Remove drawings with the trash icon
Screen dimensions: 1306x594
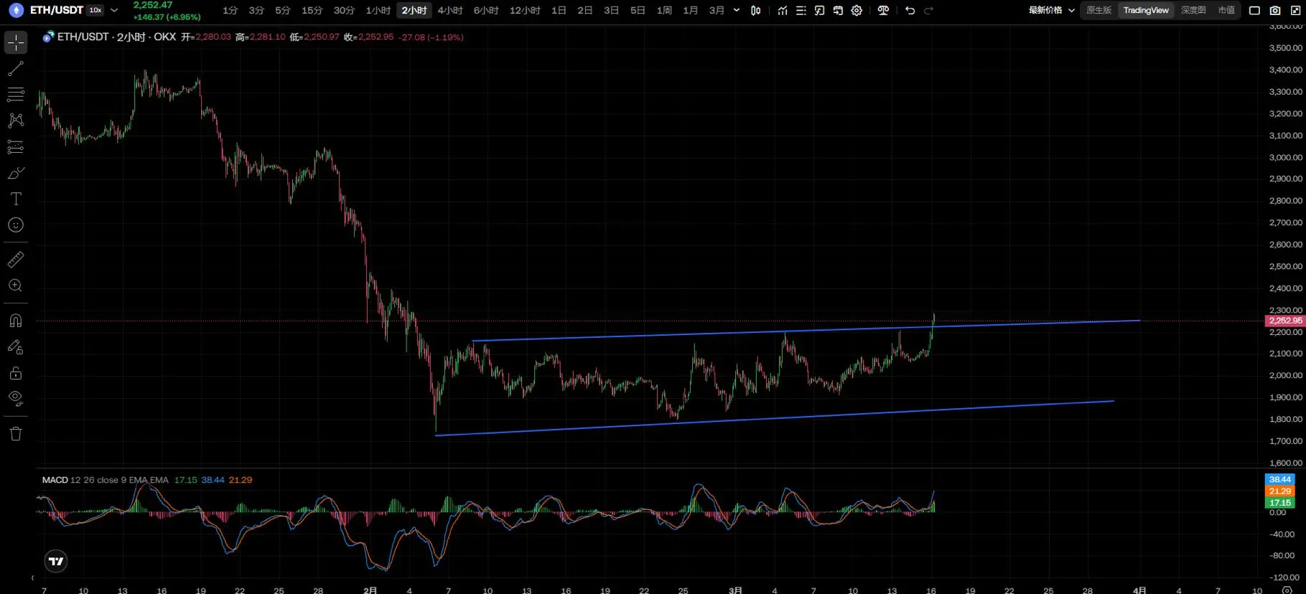[16, 433]
